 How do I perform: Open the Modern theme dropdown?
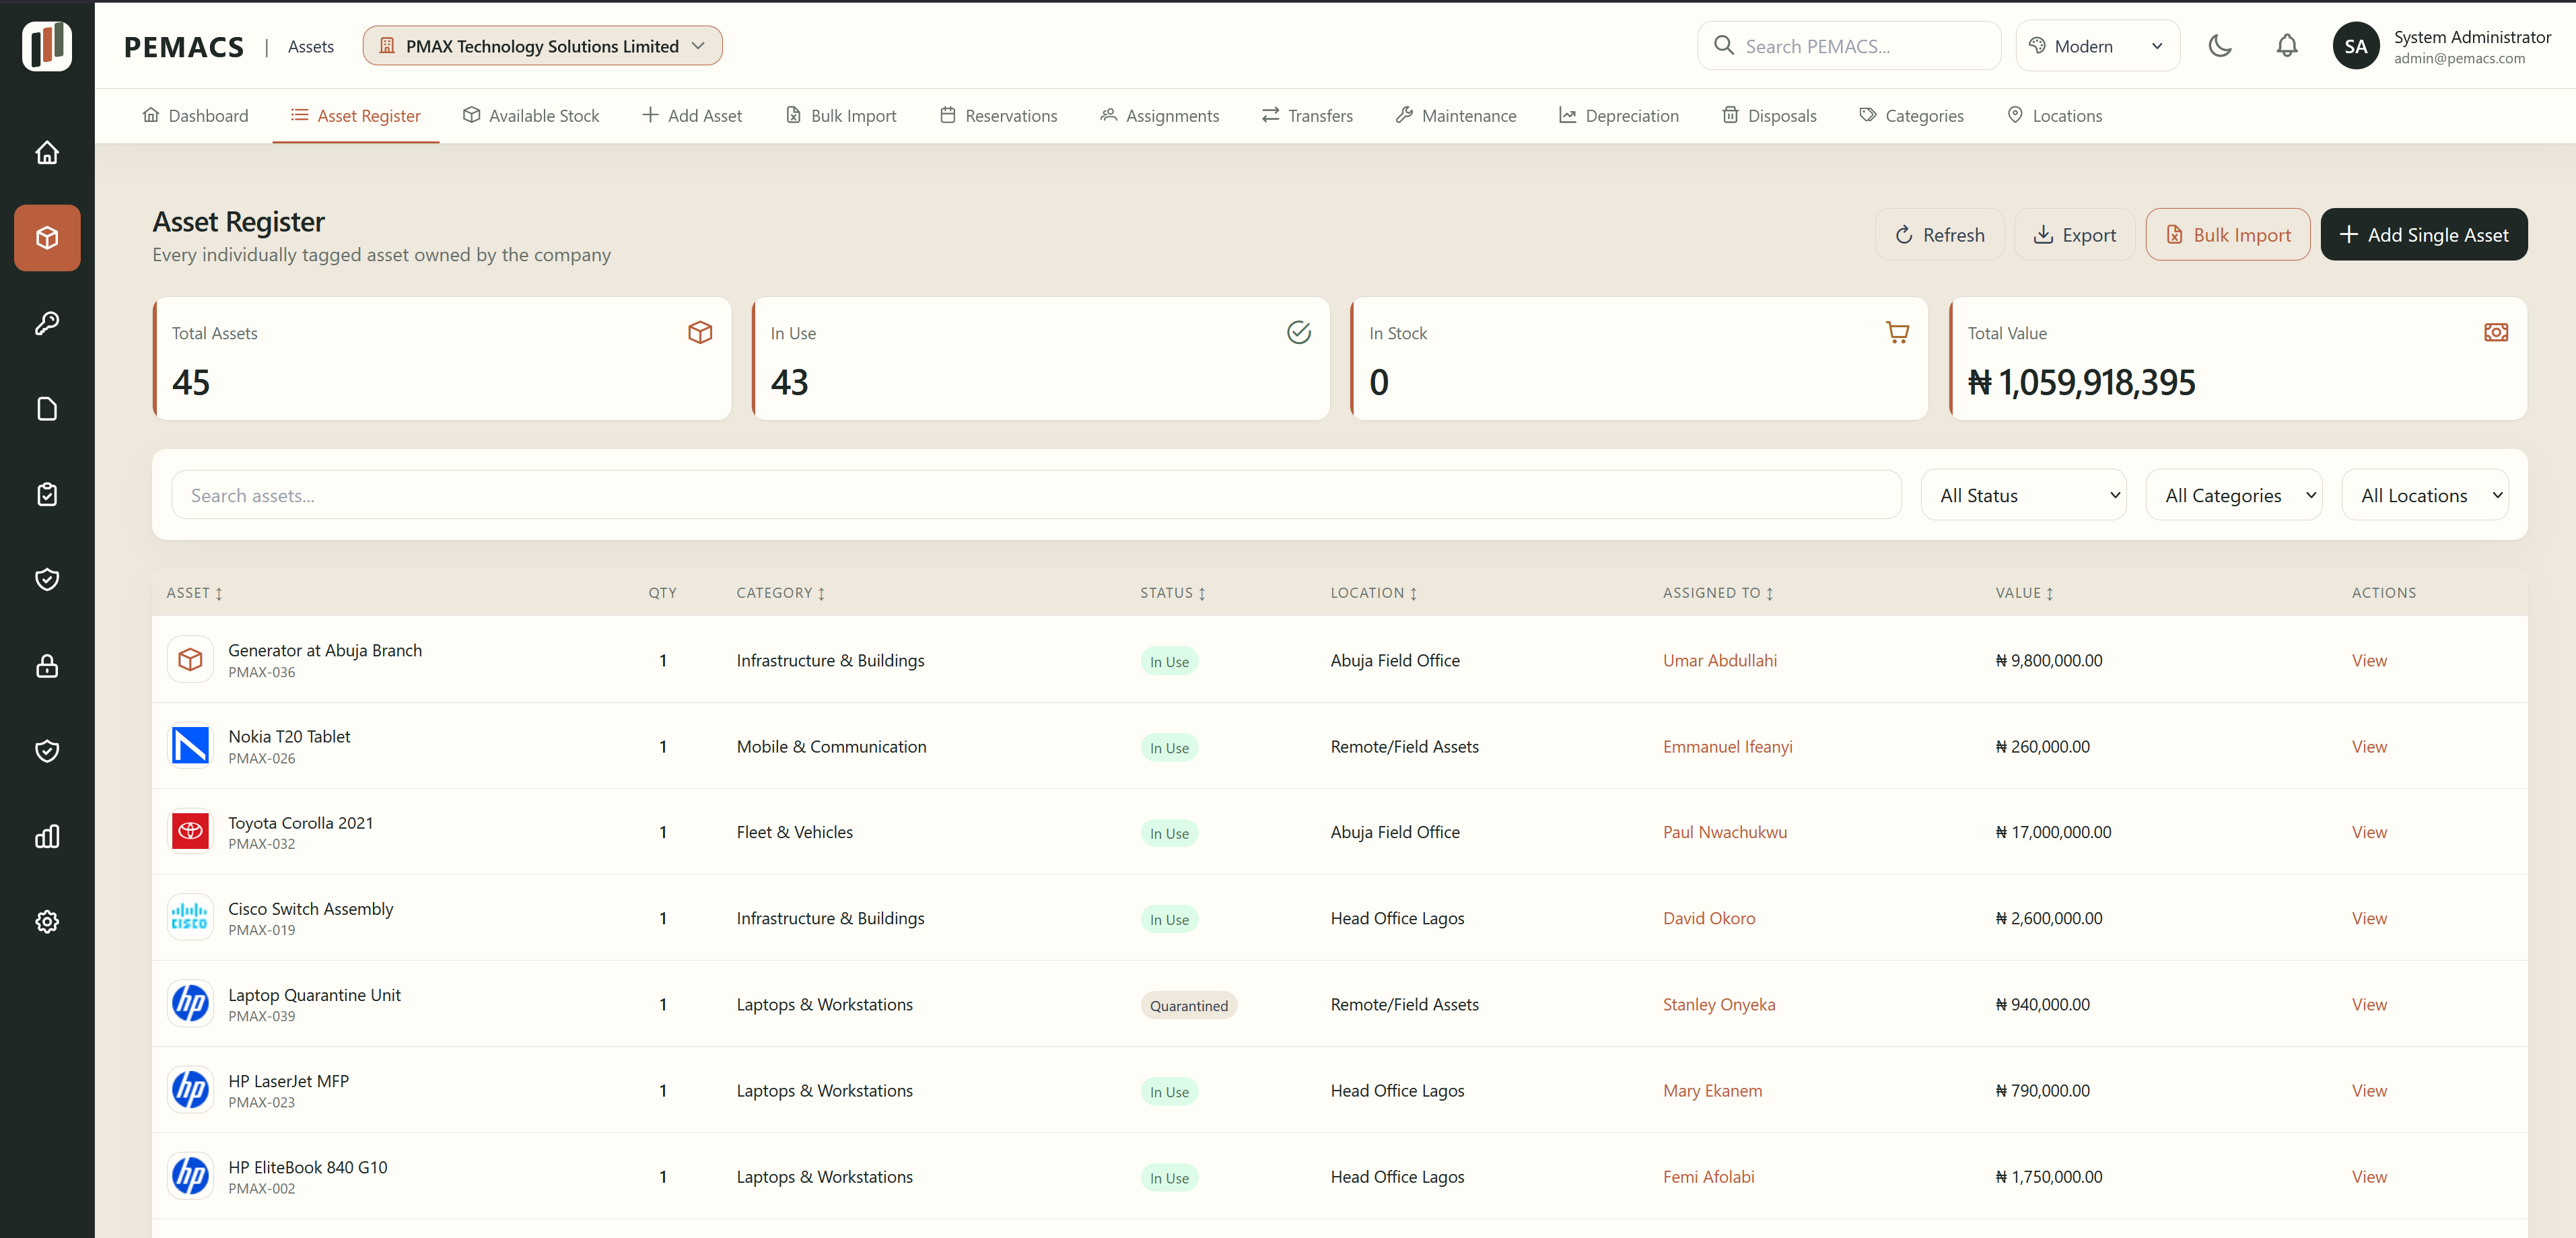point(2097,46)
